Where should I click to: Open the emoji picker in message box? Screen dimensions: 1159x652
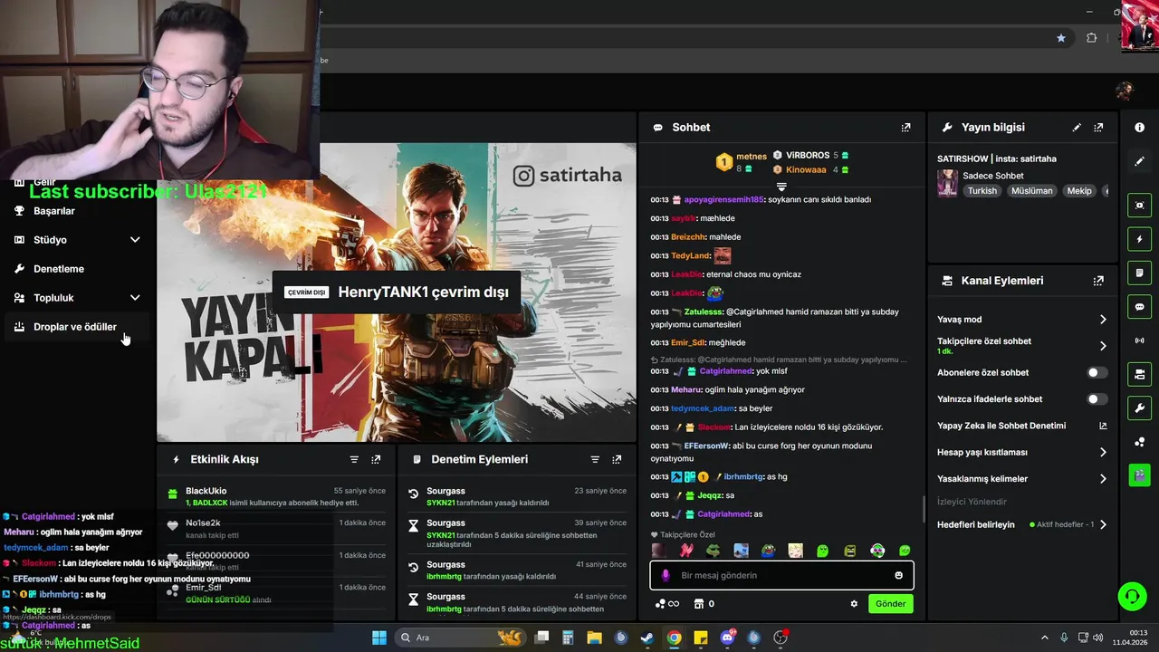pos(899,575)
